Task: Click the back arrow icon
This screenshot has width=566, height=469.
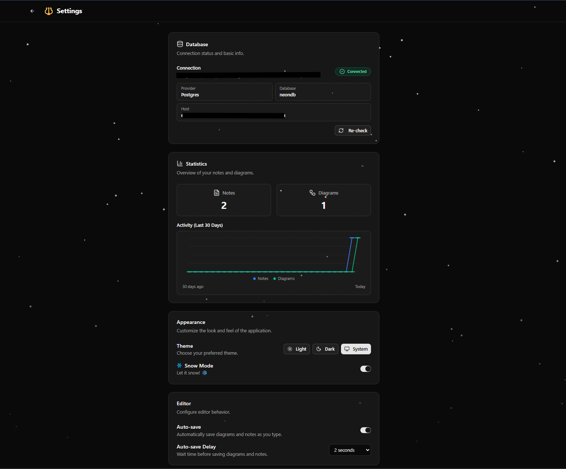Action: click(x=32, y=11)
